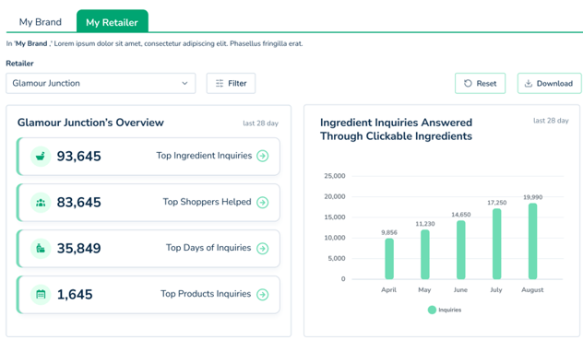Open Top Ingredient Inquiries arrow icon
The width and height of the screenshot is (583, 340).
pos(263,156)
